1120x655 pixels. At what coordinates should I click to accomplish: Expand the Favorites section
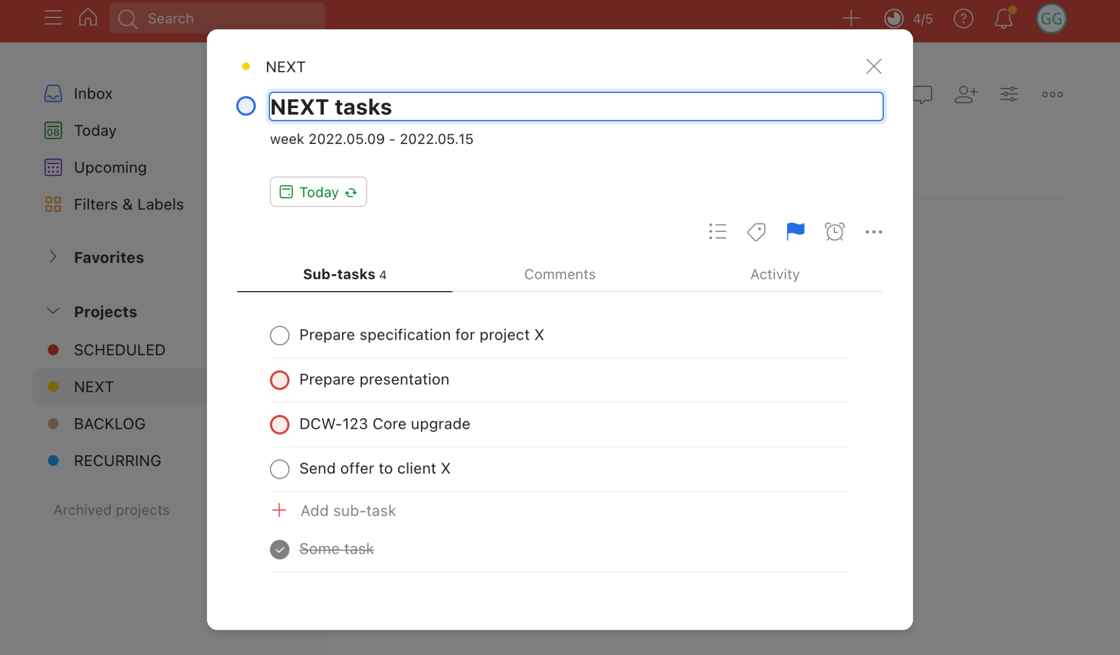(x=52, y=257)
